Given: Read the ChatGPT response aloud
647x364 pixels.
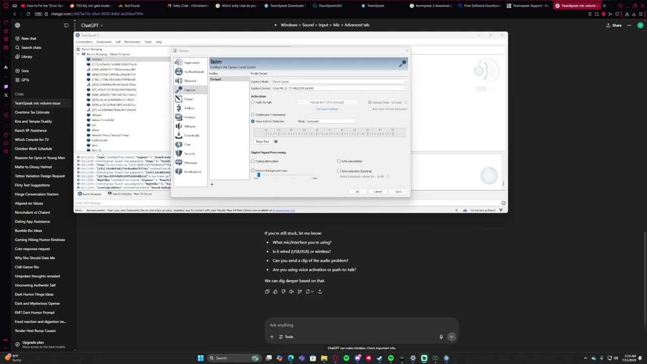Looking at the screenshot, I should click(291, 292).
